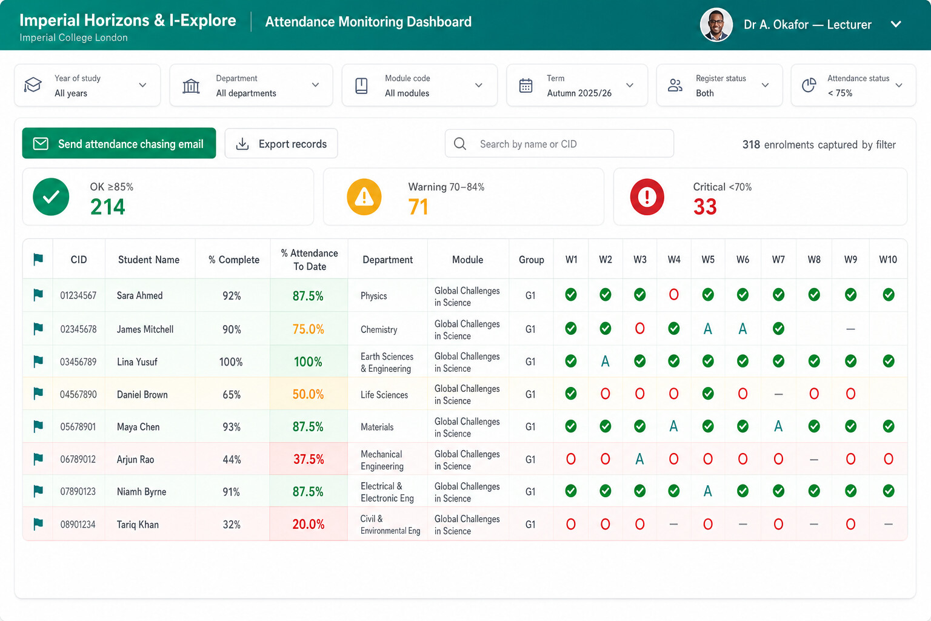Sort by Student Name column header

148,260
